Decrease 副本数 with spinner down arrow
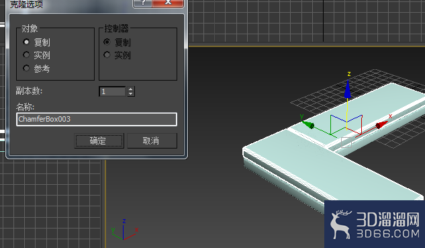Image resolution: width=425 pixels, height=248 pixels. [131, 94]
